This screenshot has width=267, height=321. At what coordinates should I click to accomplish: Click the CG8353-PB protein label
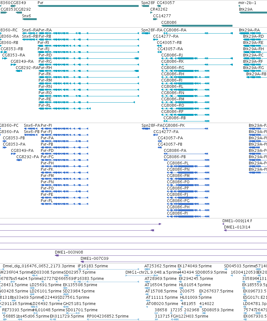pos(14,138)
